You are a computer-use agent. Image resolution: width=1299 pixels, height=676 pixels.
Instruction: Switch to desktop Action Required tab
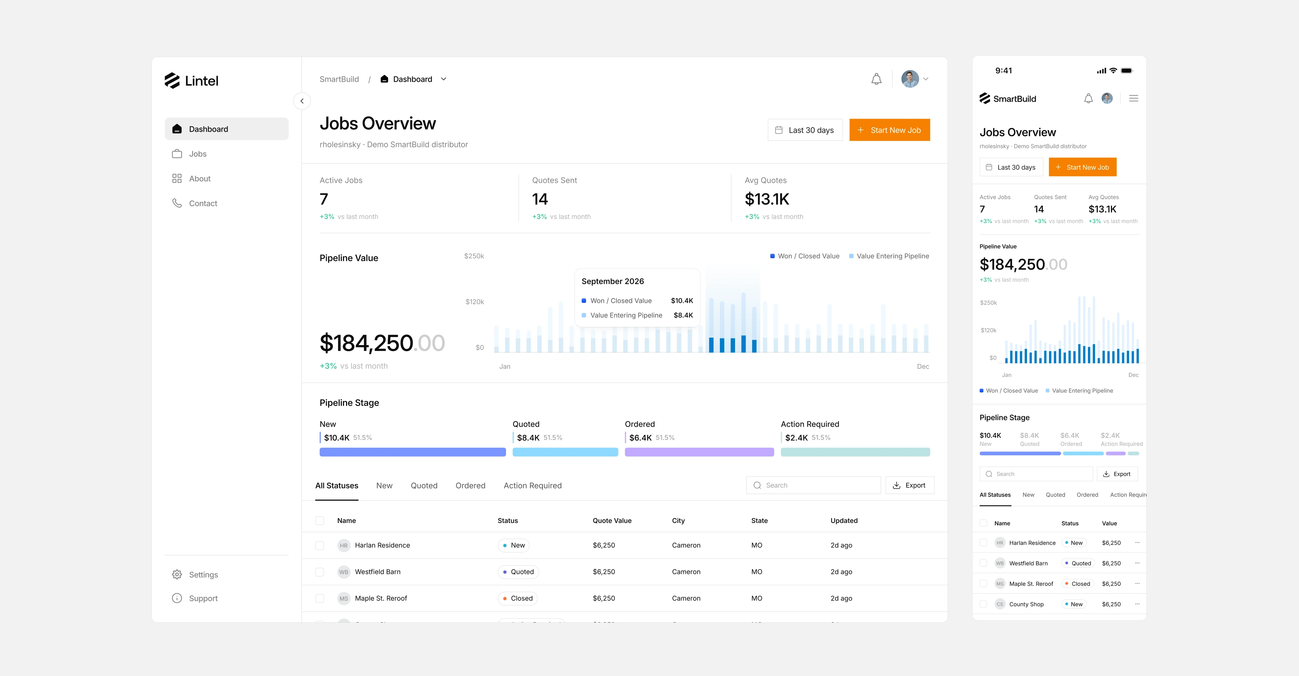pyautogui.click(x=532, y=486)
